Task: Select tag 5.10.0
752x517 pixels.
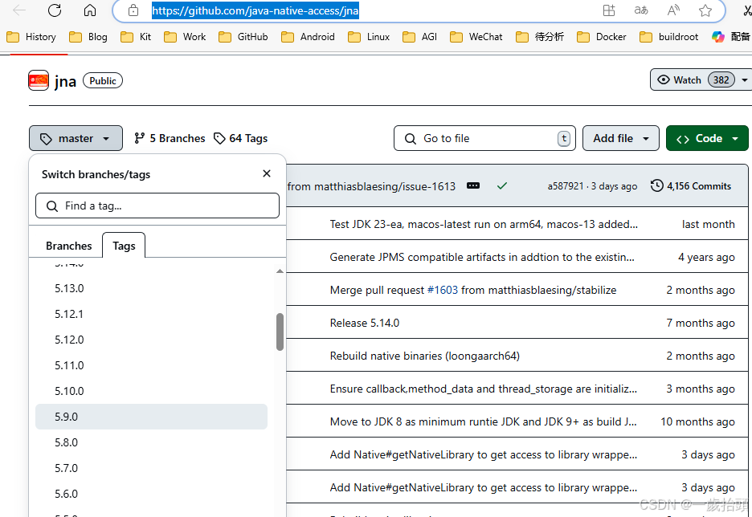Action: pyautogui.click(x=151, y=391)
